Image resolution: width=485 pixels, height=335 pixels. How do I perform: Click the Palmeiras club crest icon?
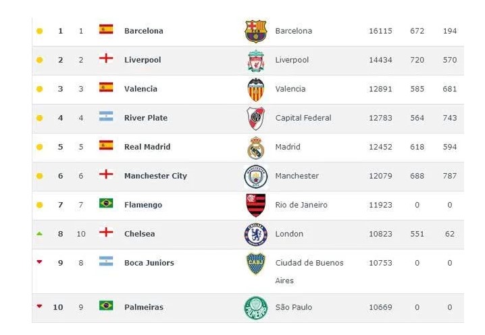(255, 308)
